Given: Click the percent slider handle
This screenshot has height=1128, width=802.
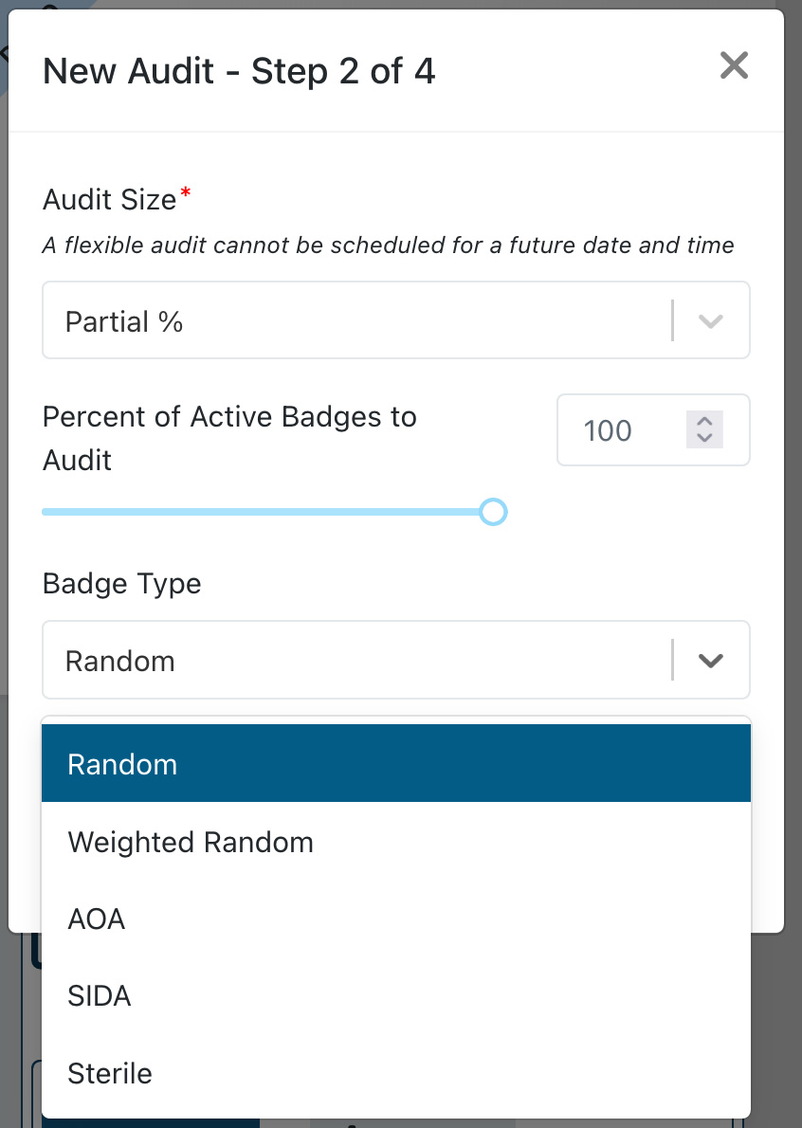Looking at the screenshot, I should (493, 512).
